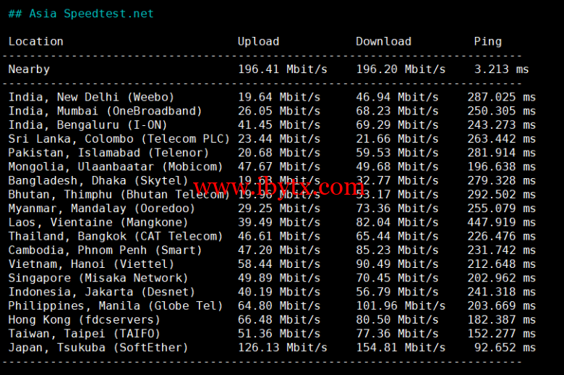The width and height of the screenshot is (564, 375).
Task: Click the Location column header
Action: coord(36,41)
